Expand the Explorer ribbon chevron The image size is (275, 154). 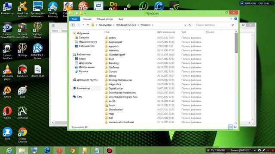pos(231,19)
